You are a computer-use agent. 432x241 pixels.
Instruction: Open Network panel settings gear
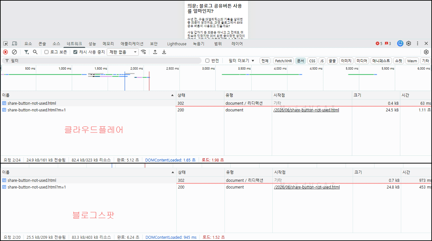[426, 52]
